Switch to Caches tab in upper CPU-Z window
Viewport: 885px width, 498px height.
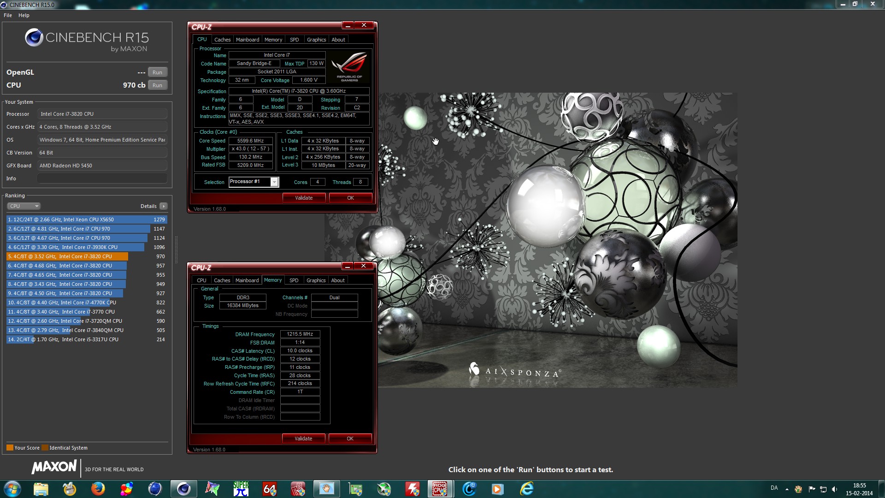tap(222, 40)
